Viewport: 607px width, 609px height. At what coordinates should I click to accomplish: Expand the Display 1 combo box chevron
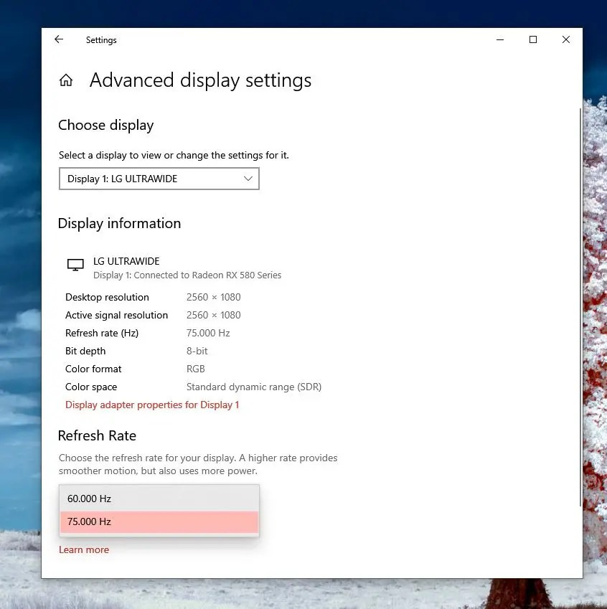pyautogui.click(x=248, y=179)
